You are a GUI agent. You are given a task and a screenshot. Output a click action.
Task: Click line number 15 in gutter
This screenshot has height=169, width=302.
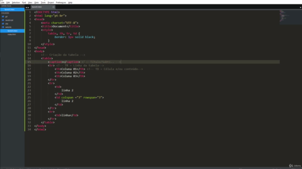click(x=29, y=62)
